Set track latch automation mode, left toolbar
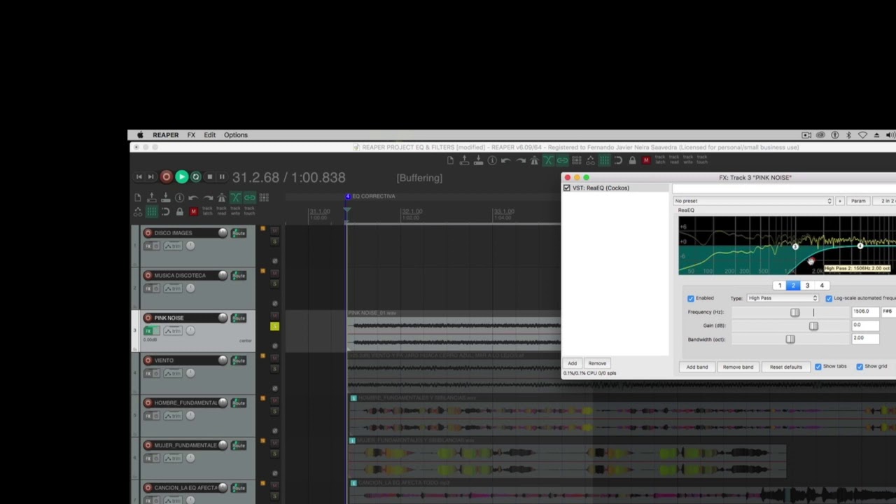The height and width of the screenshot is (504, 896). (x=208, y=211)
